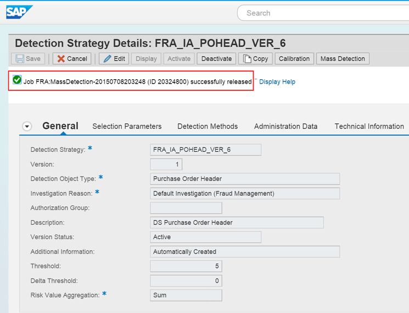The image size is (409, 313).
Task: Switch to the Administration Data tab
Action: coord(285,127)
